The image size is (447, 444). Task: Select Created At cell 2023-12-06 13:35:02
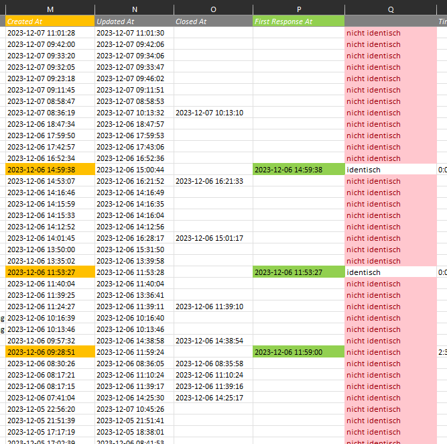coord(50,261)
